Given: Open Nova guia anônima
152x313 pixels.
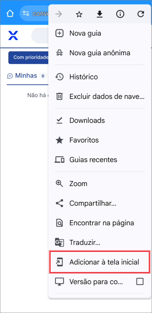Looking at the screenshot, I should (100, 53).
